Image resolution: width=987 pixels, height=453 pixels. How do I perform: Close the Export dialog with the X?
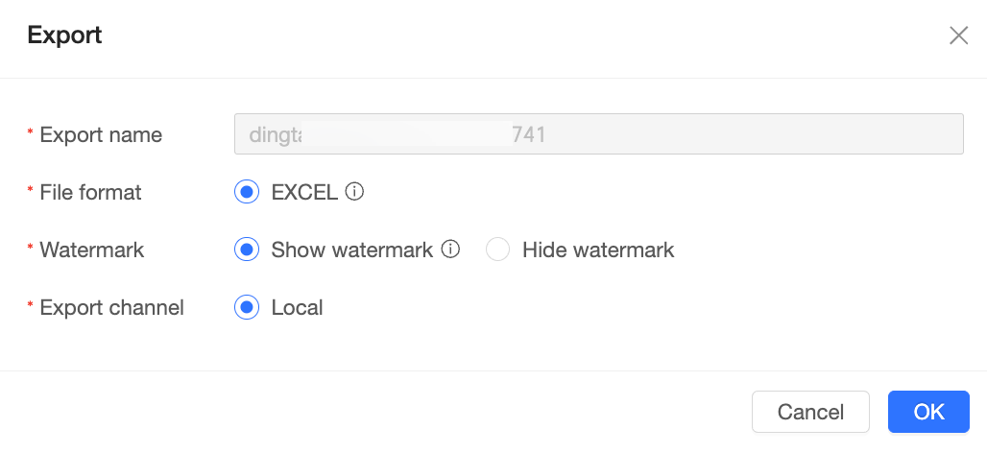958,36
